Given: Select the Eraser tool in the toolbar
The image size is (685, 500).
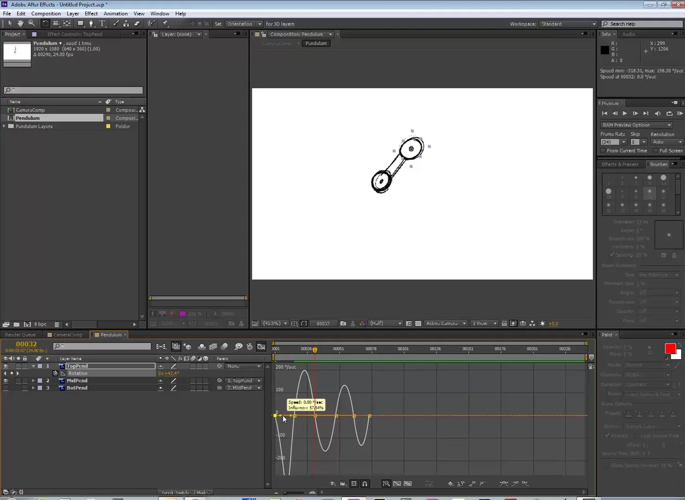Looking at the screenshot, I should tap(137, 24).
